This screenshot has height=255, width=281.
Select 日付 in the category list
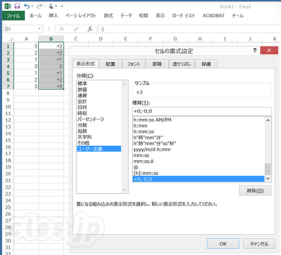click(x=99, y=107)
